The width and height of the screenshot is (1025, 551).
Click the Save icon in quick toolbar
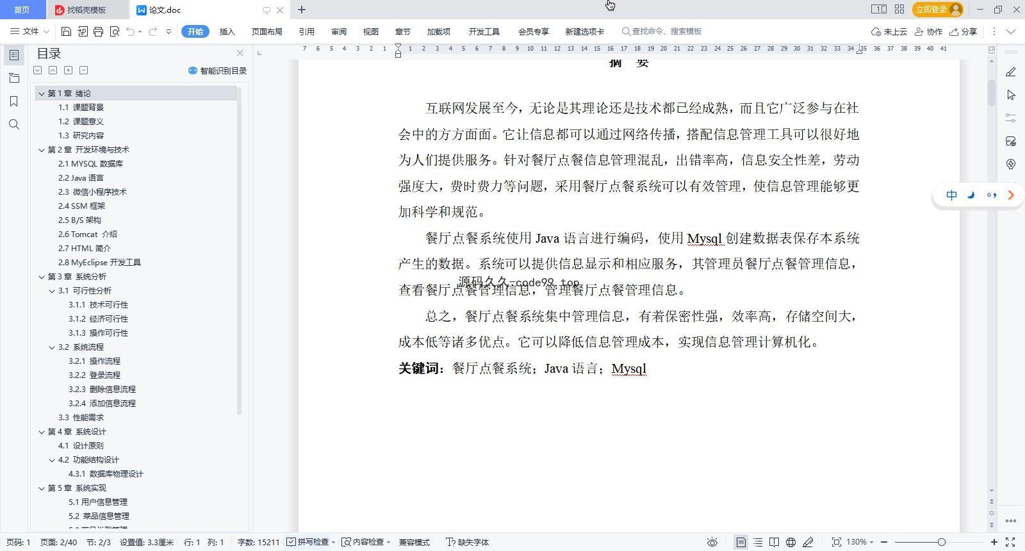point(66,31)
